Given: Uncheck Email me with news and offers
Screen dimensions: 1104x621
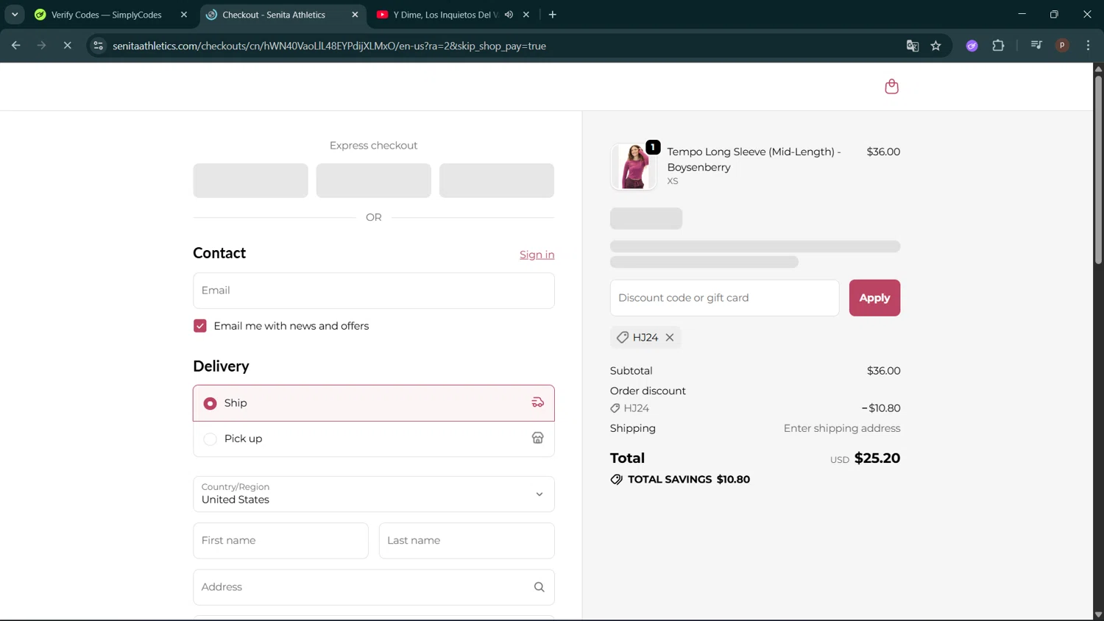Looking at the screenshot, I should tap(200, 326).
